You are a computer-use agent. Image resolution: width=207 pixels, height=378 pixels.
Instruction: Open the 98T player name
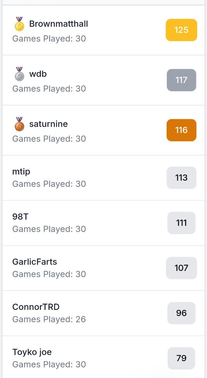(x=20, y=216)
